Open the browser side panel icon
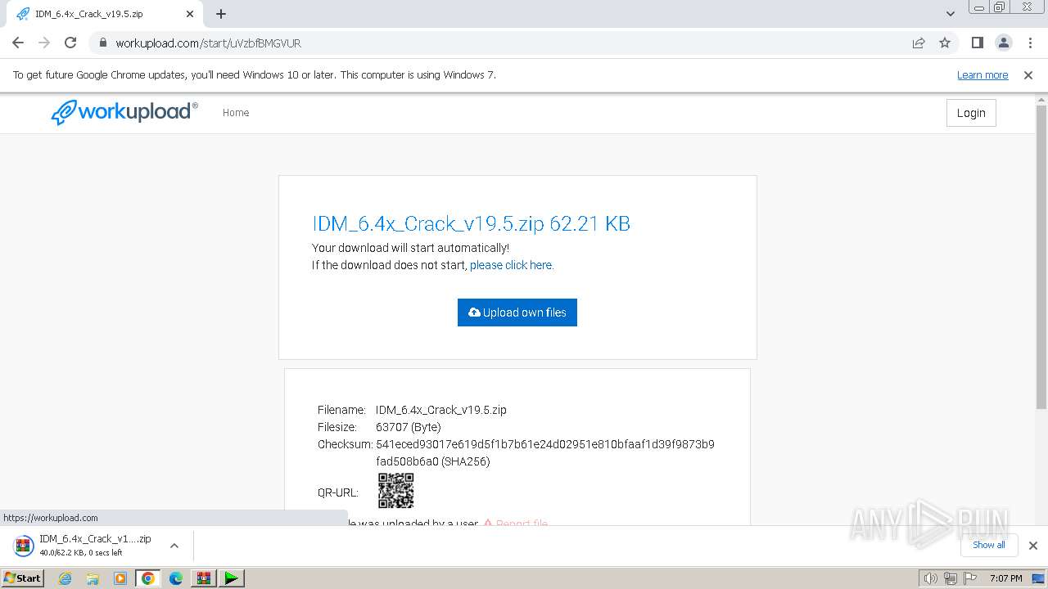The image size is (1048, 589). coord(977,43)
